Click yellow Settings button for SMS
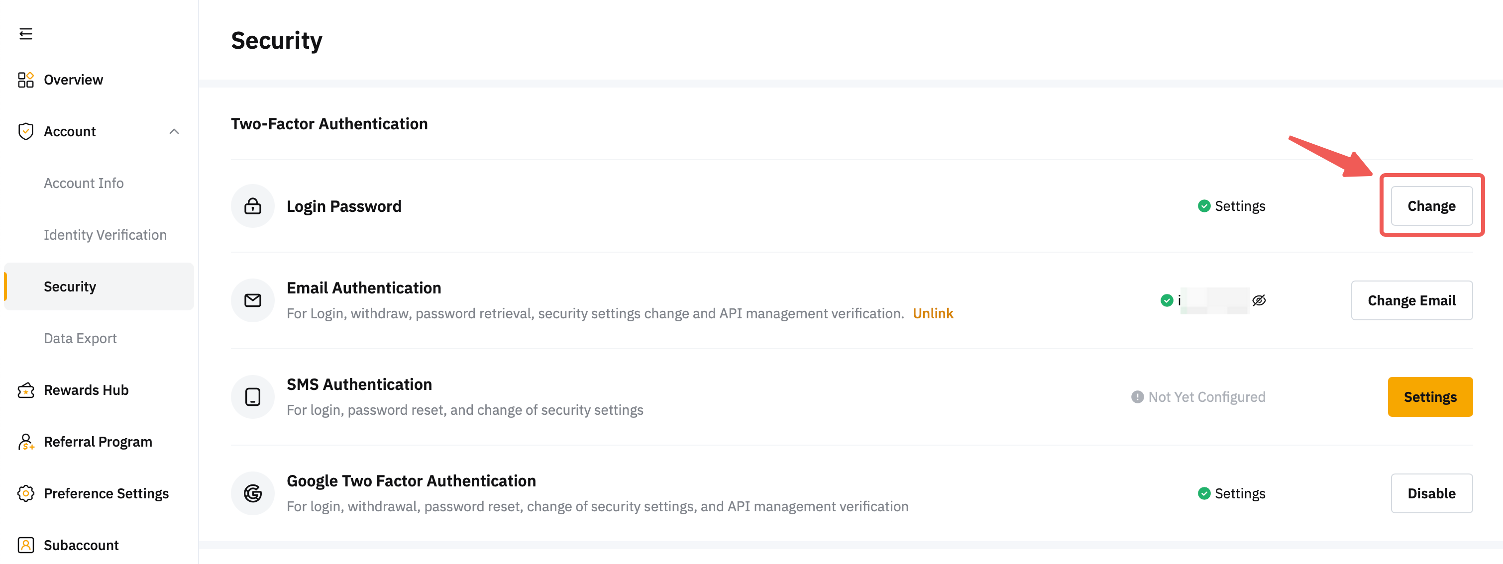 (x=1429, y=397)
